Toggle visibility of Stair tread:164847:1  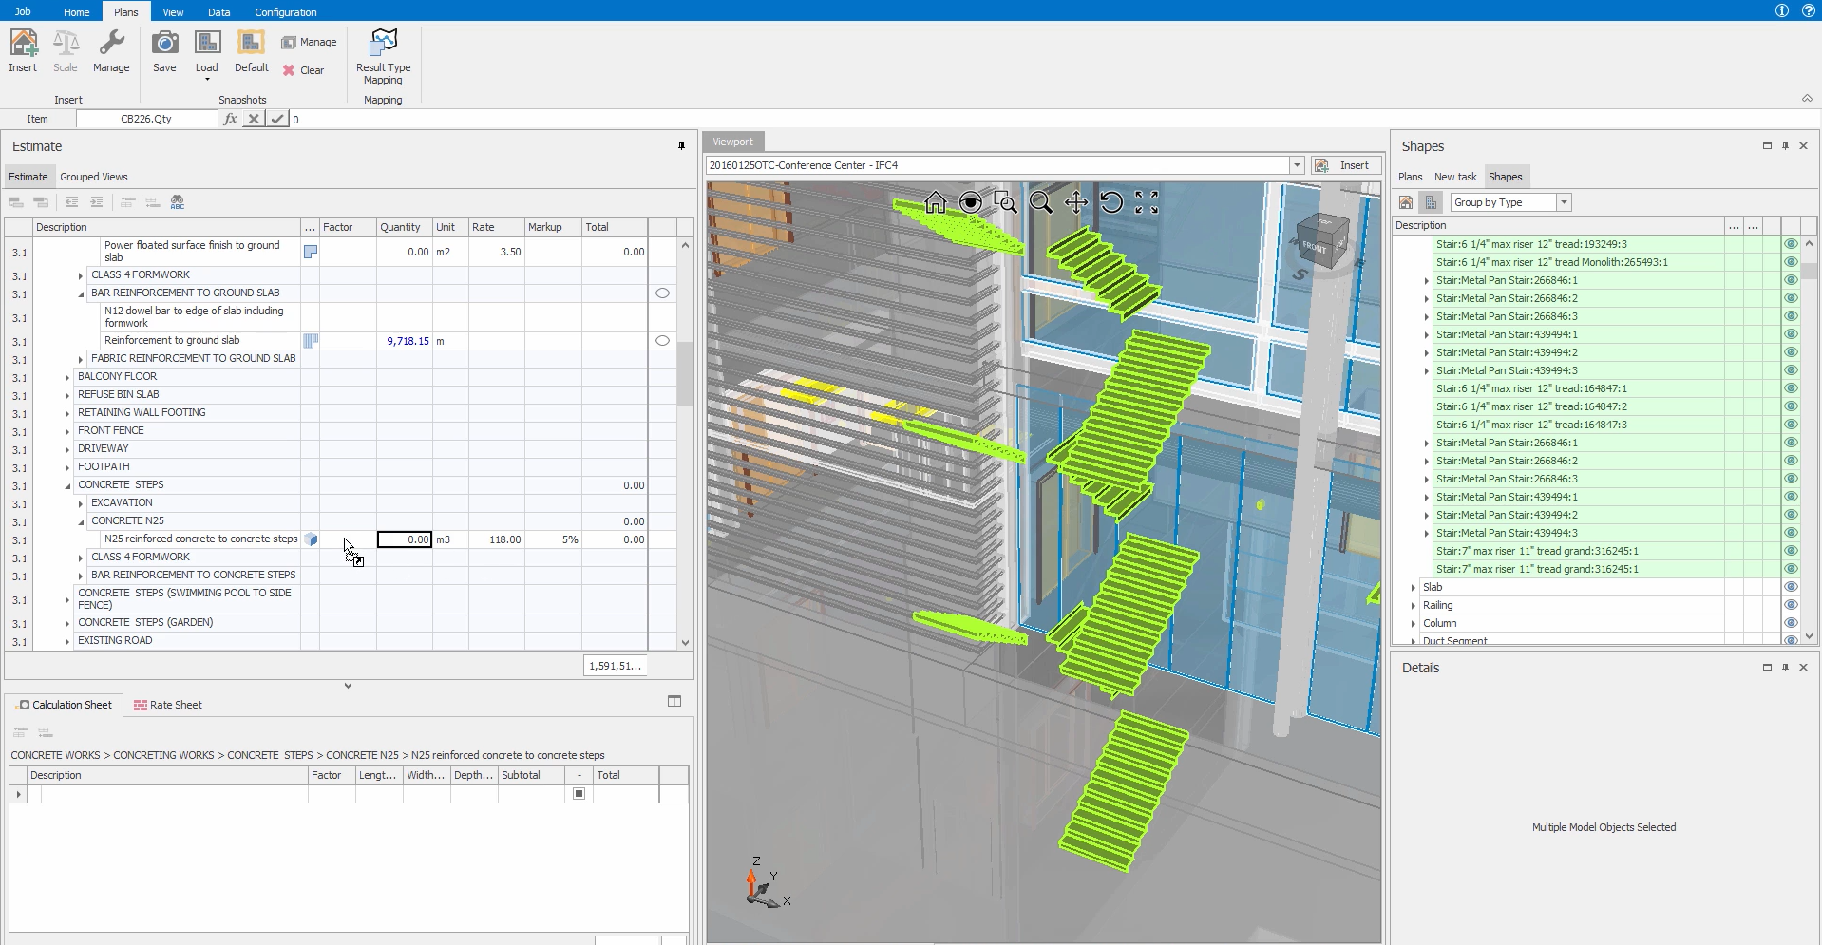point(1791,388)
